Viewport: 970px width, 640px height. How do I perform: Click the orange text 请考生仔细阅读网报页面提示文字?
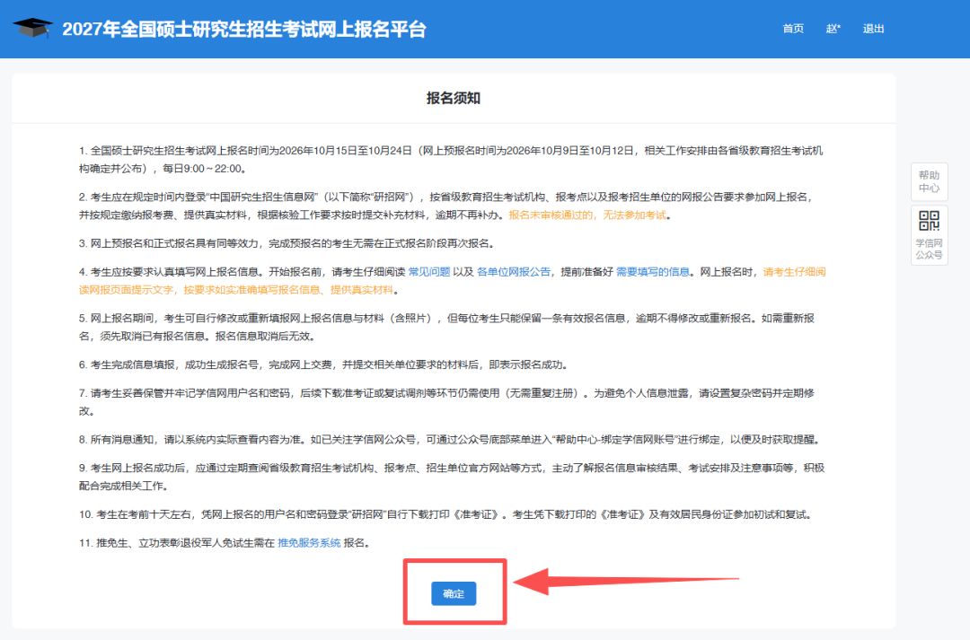452,281
